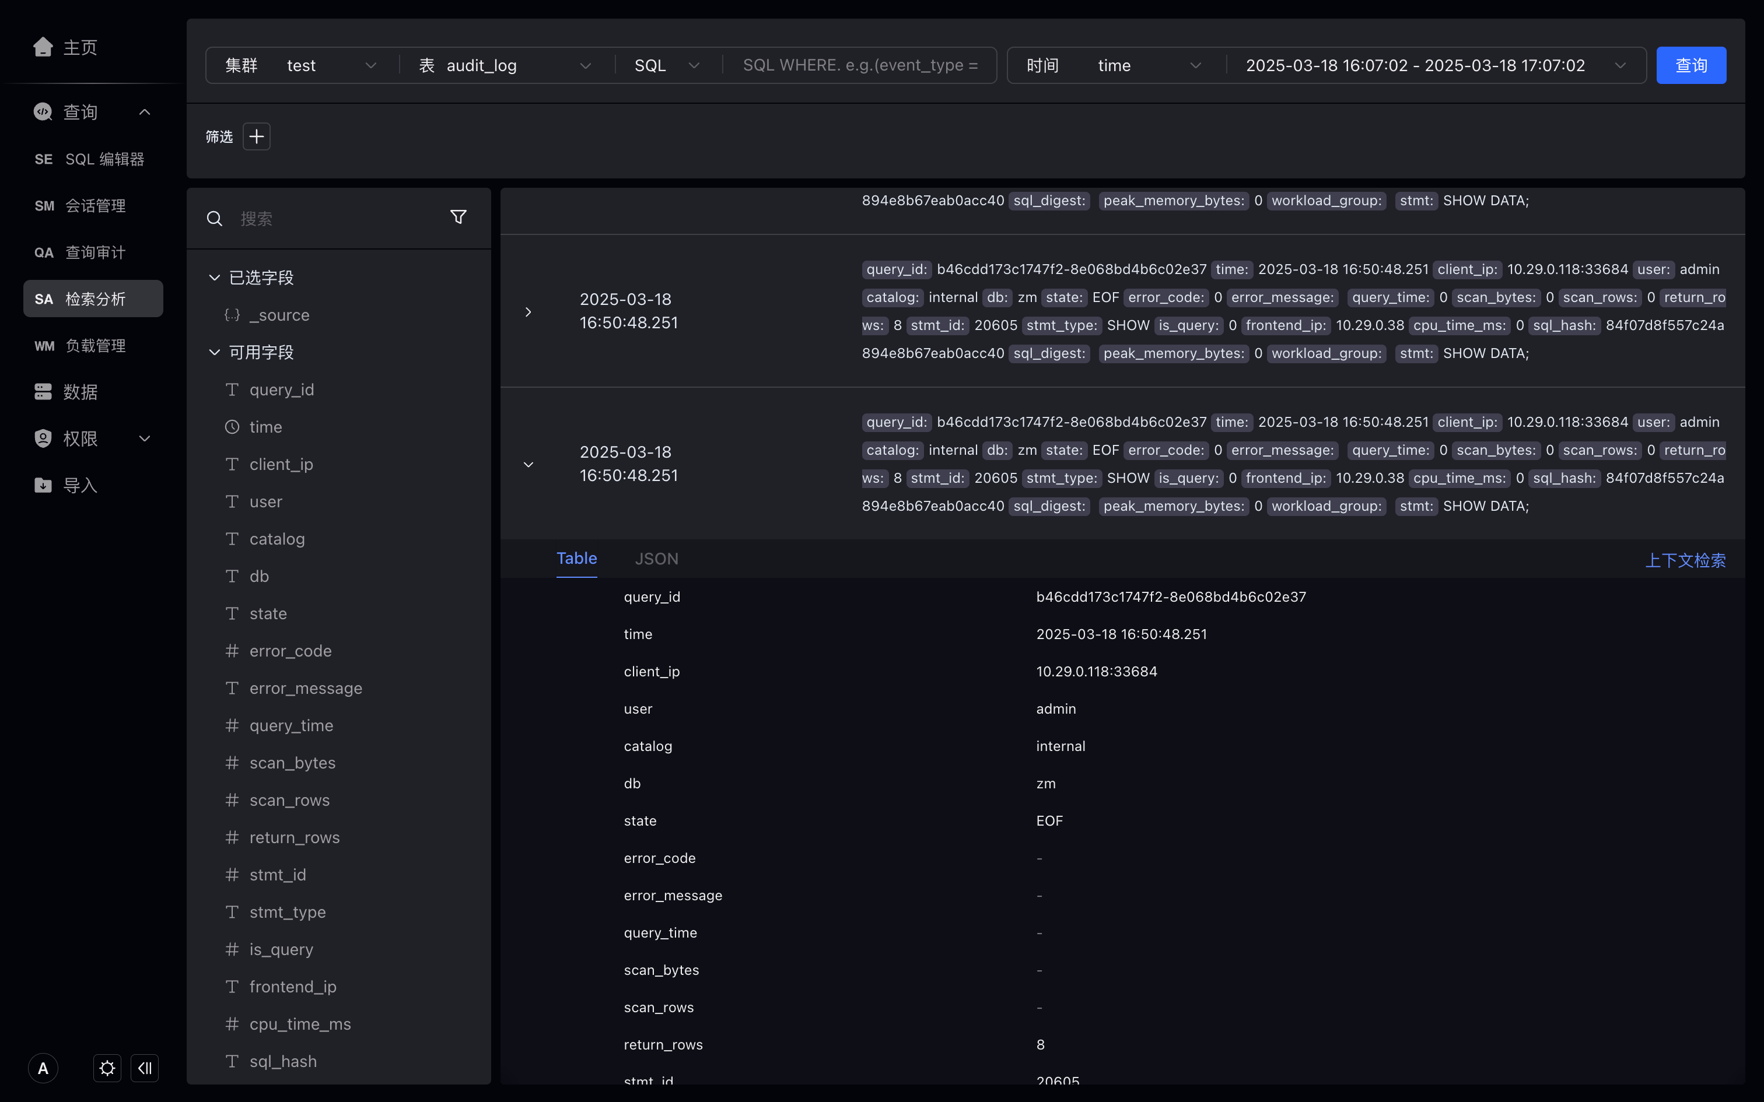This screenshot has width=1764, height=1102.
Task: Click the data section database icon
Action: [x=43, y=392]
